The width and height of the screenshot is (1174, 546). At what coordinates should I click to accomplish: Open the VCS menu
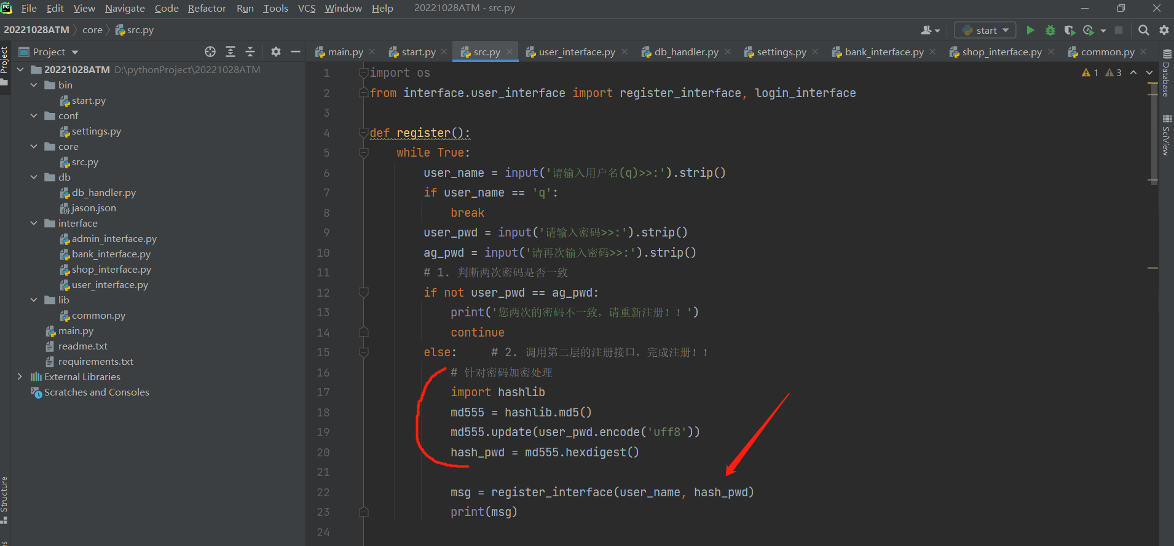(x=307, y=9)
